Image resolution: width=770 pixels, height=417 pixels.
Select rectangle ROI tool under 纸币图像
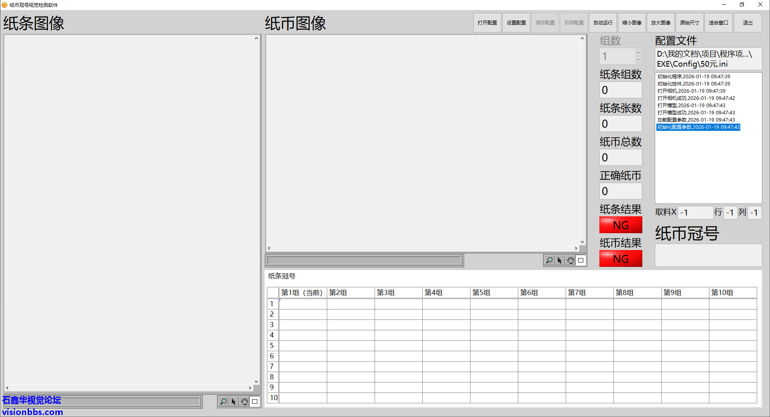[581, 260]
